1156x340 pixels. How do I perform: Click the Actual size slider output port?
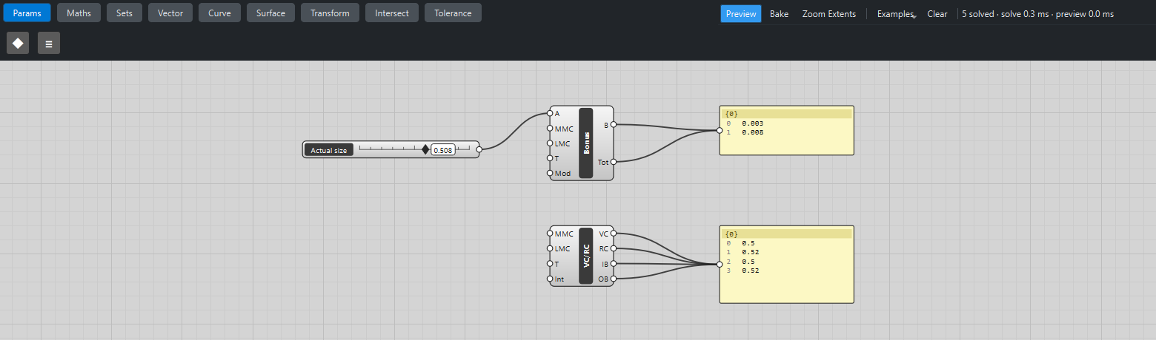[x=479, y=149]
